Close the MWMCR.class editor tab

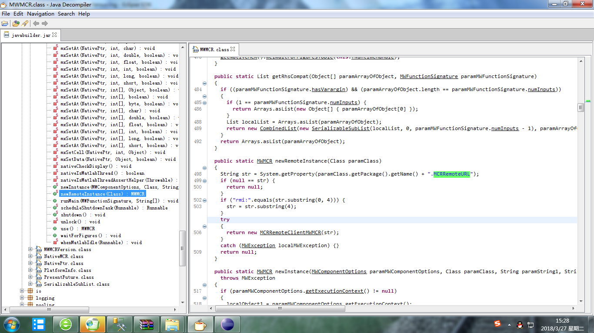coord(233,49)
